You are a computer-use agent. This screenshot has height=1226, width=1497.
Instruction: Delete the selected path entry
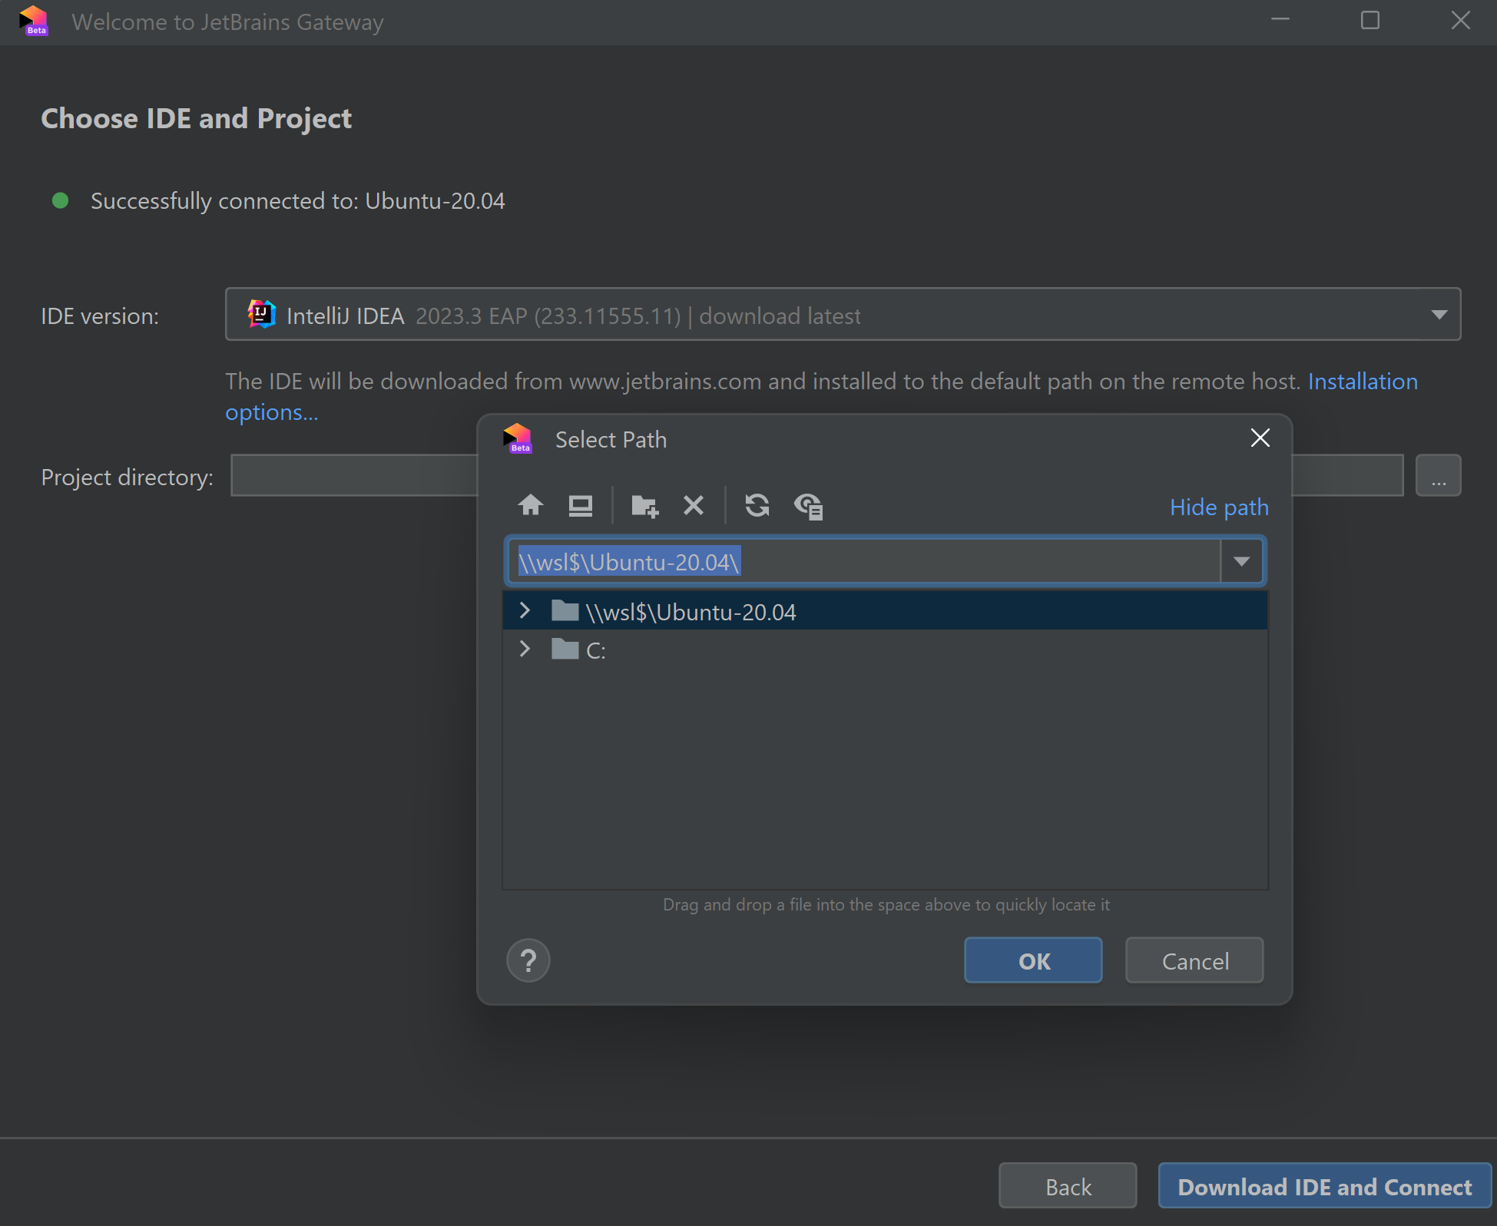(693, 505)
